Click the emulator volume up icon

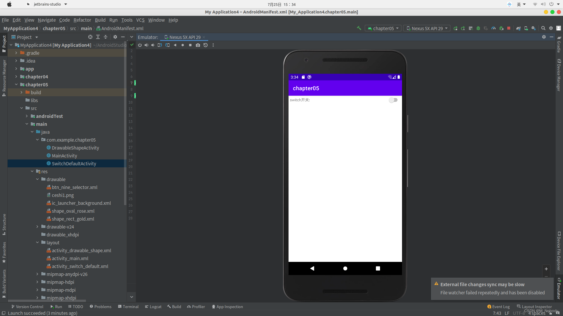tap(146, 45)
